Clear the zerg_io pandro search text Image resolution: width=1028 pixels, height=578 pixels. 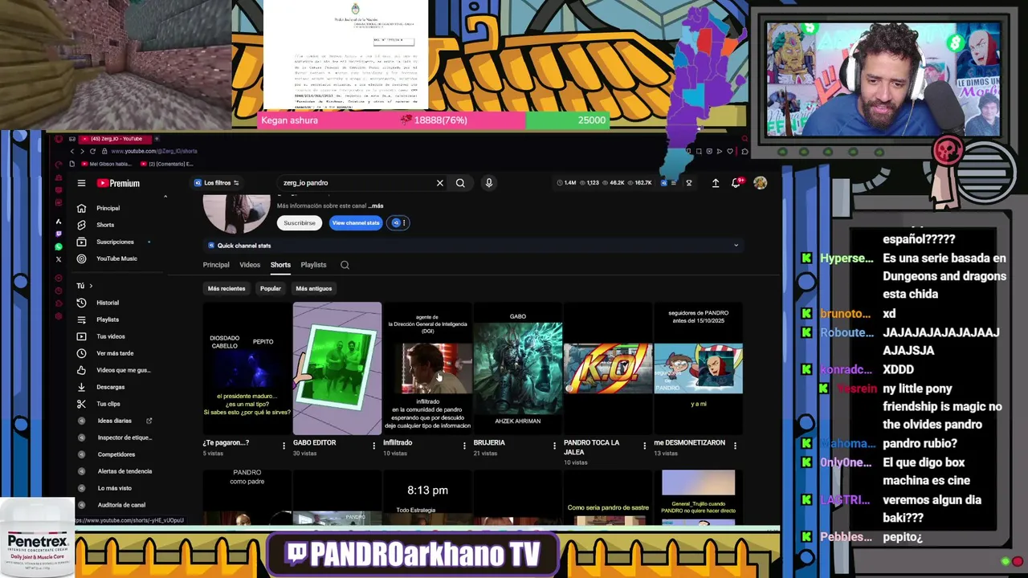[440, 183]
